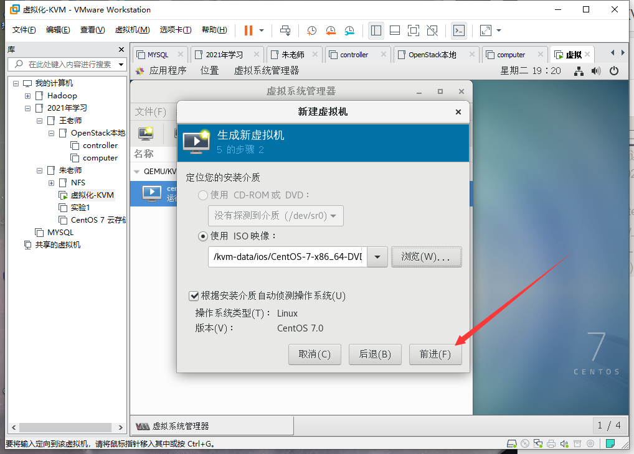Switch to the MYSQL tab

pyautogui.click(x=158, y=55)
